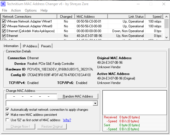Click the Original MAC Address value
Screen dimensions: 170x135
(x=110, y=63)
